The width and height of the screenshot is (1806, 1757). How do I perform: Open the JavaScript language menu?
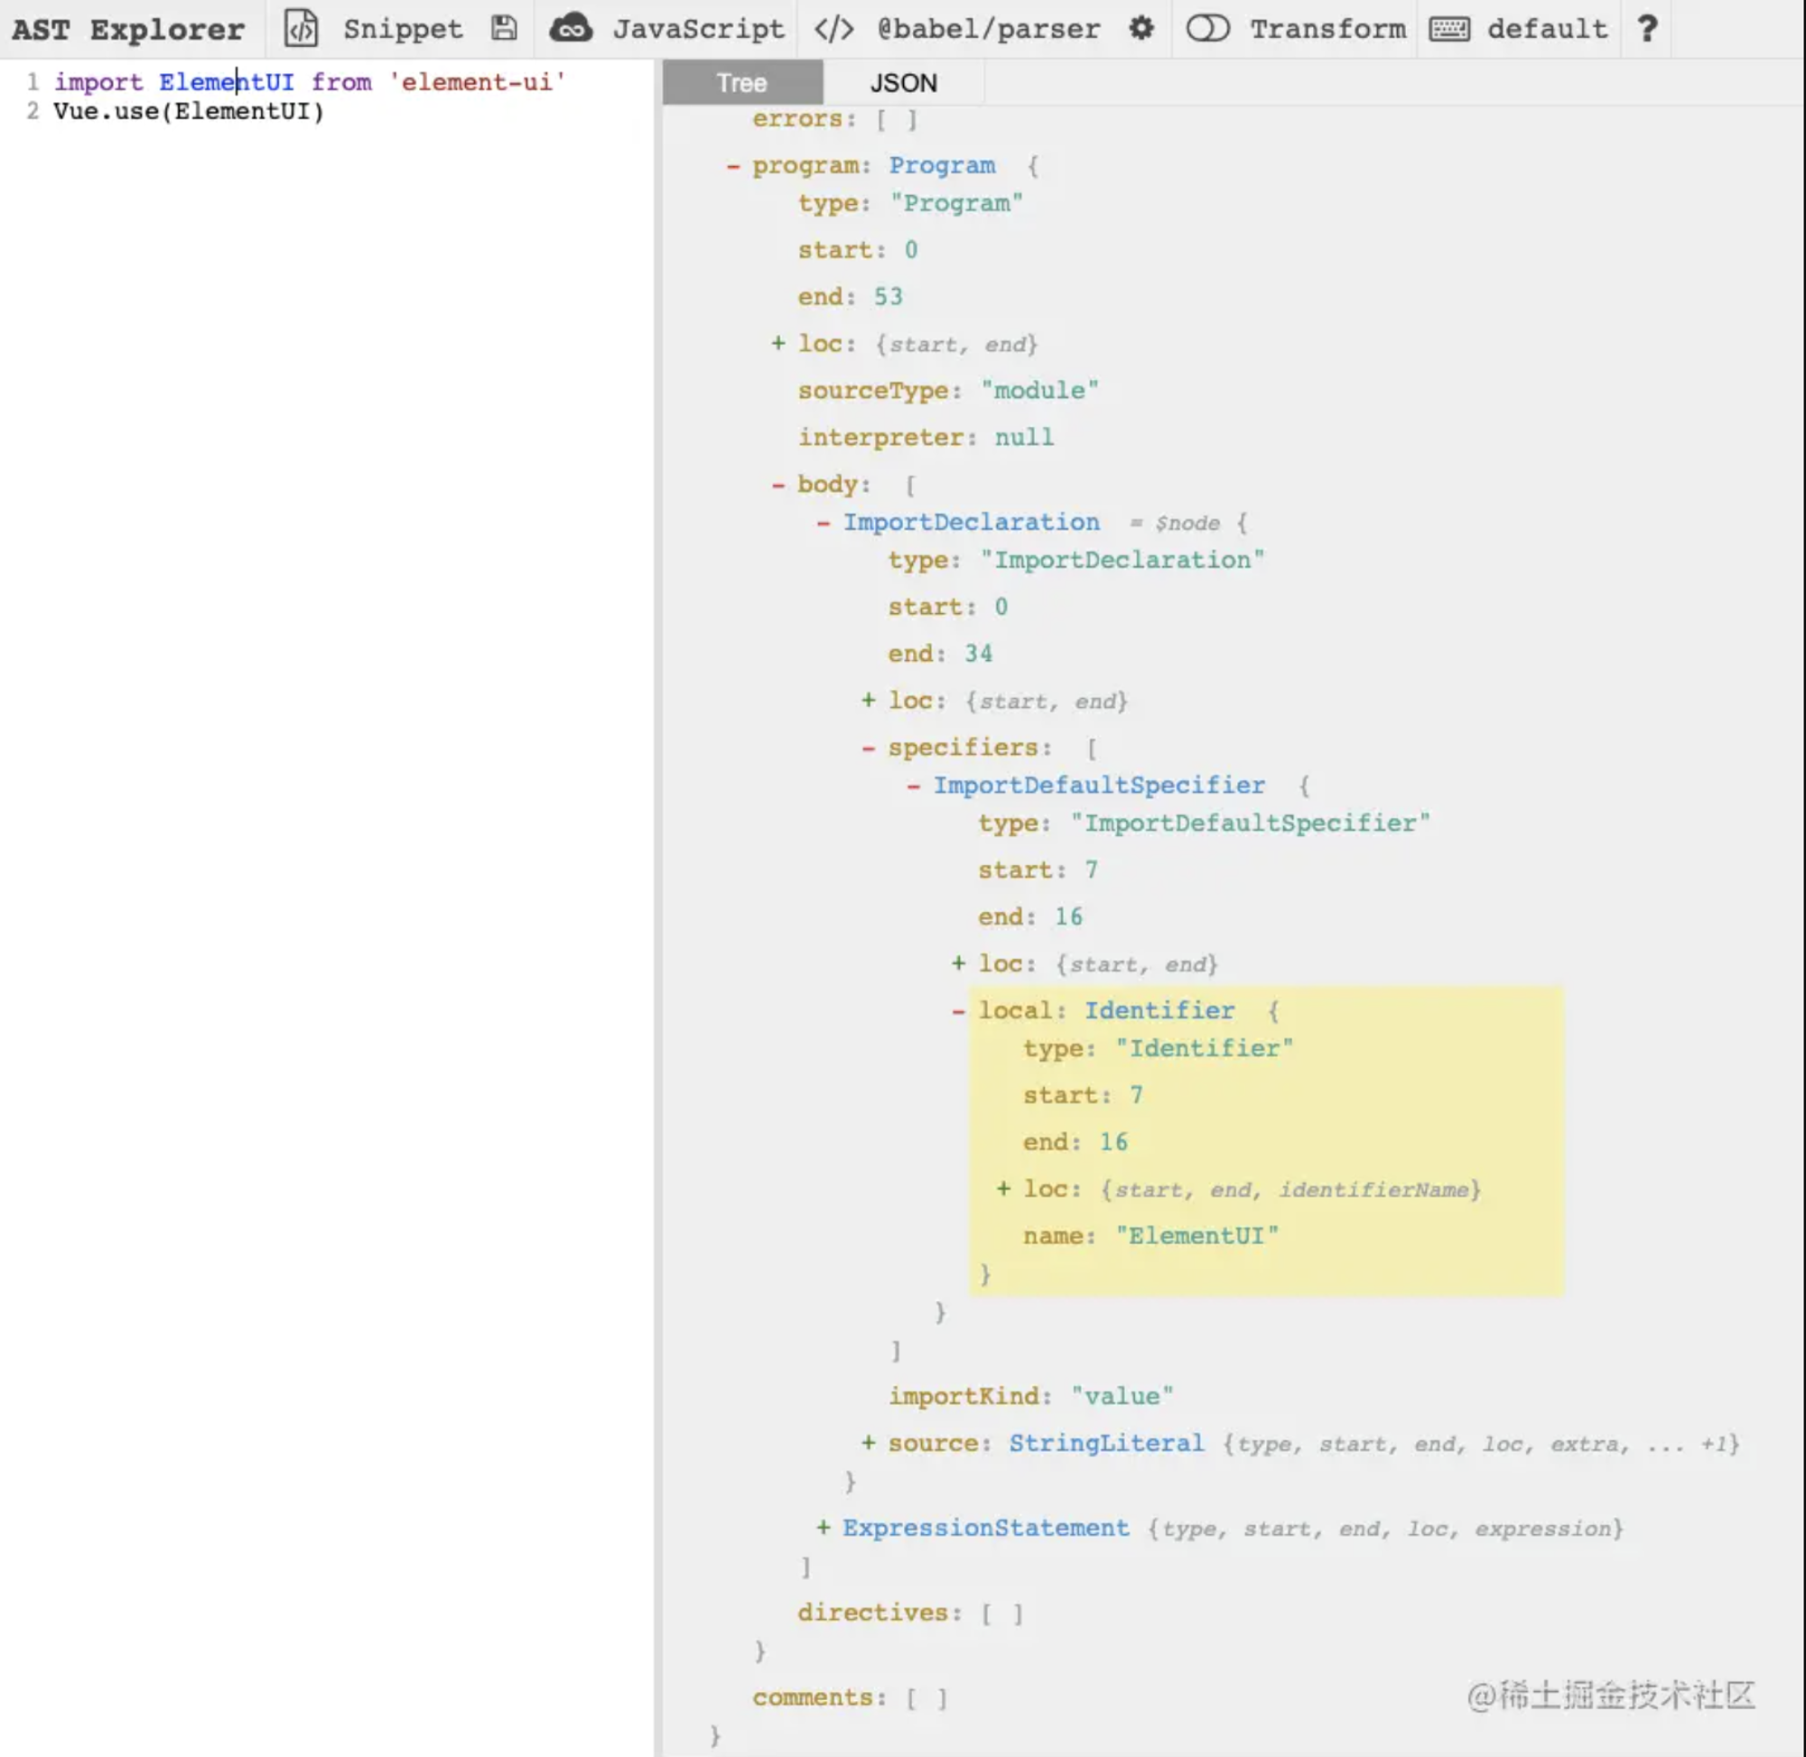(699, 29)
